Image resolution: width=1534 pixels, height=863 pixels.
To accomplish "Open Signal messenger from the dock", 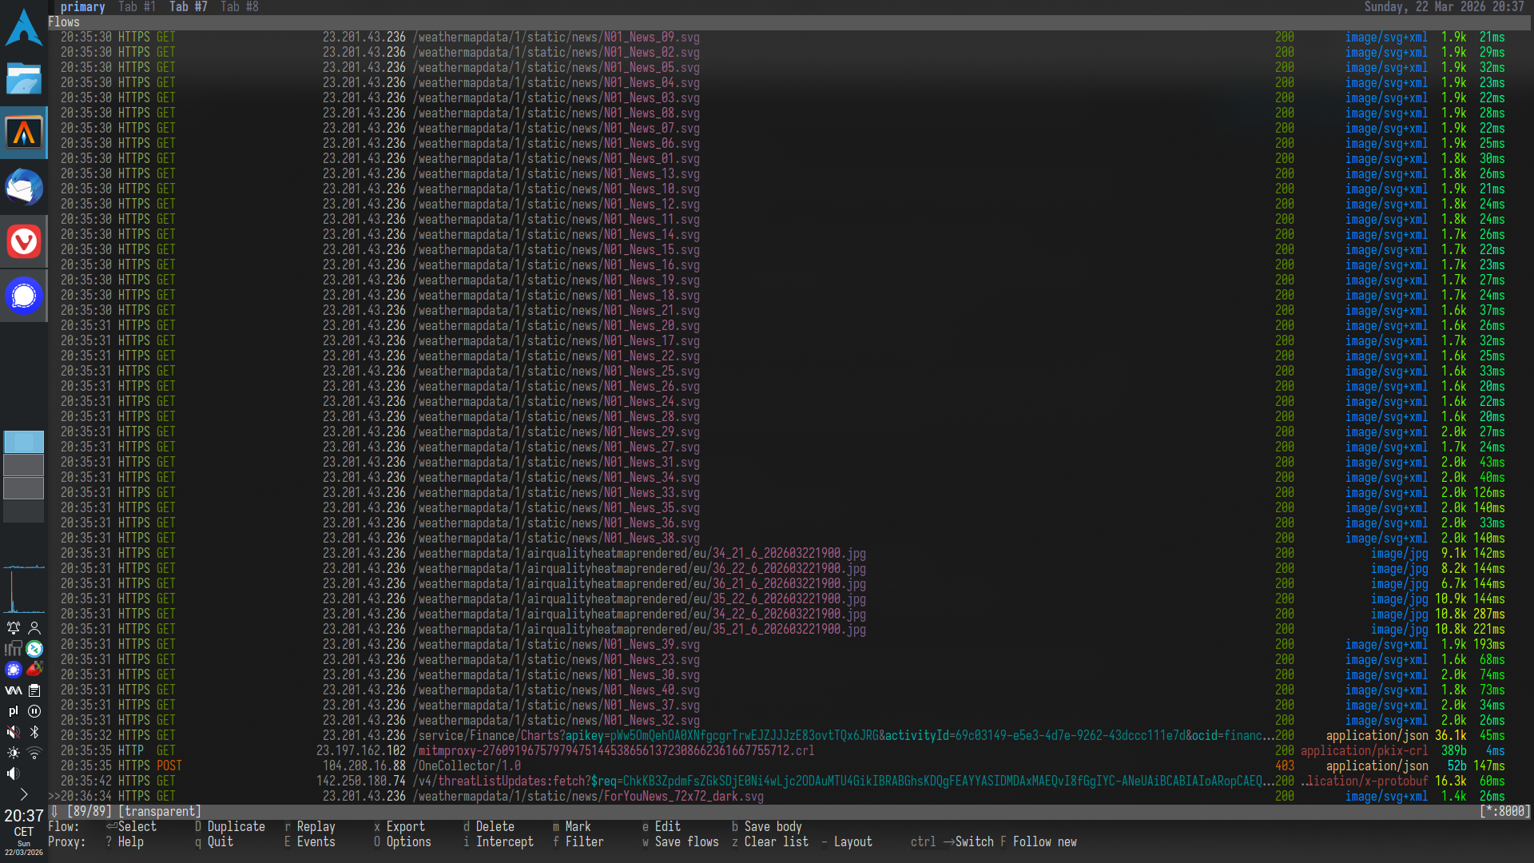I will [x=24, y=296].
